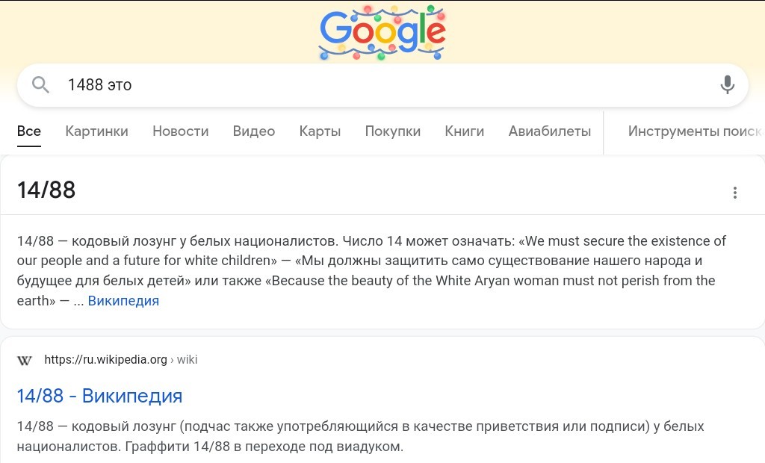The width and height of the screenshot is (765, 463).
Task: Start voice search with microphone icon
Action: (727, 85)
